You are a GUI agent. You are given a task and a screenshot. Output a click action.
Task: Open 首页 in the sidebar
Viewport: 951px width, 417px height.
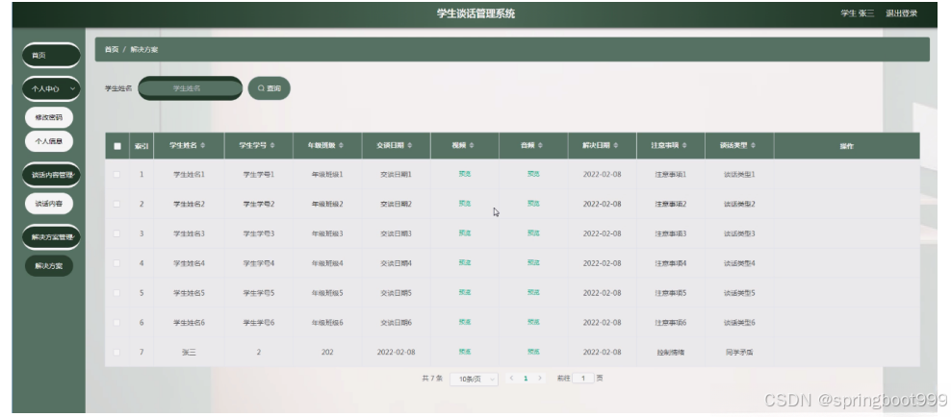pyautogui.click(x=52, y=55)
